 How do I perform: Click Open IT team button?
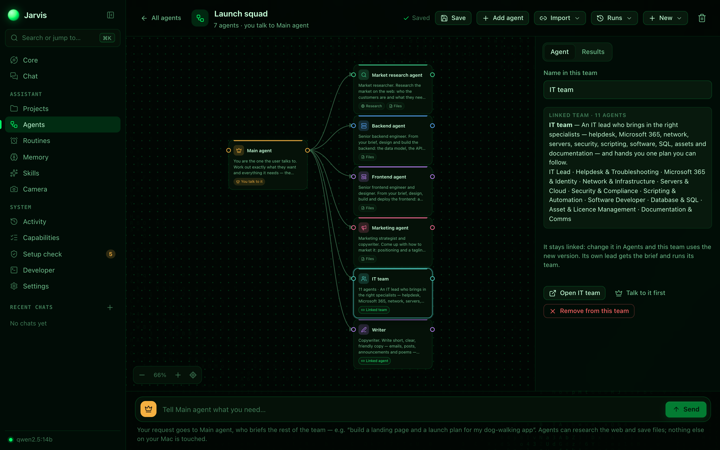[x=574, y=293]
